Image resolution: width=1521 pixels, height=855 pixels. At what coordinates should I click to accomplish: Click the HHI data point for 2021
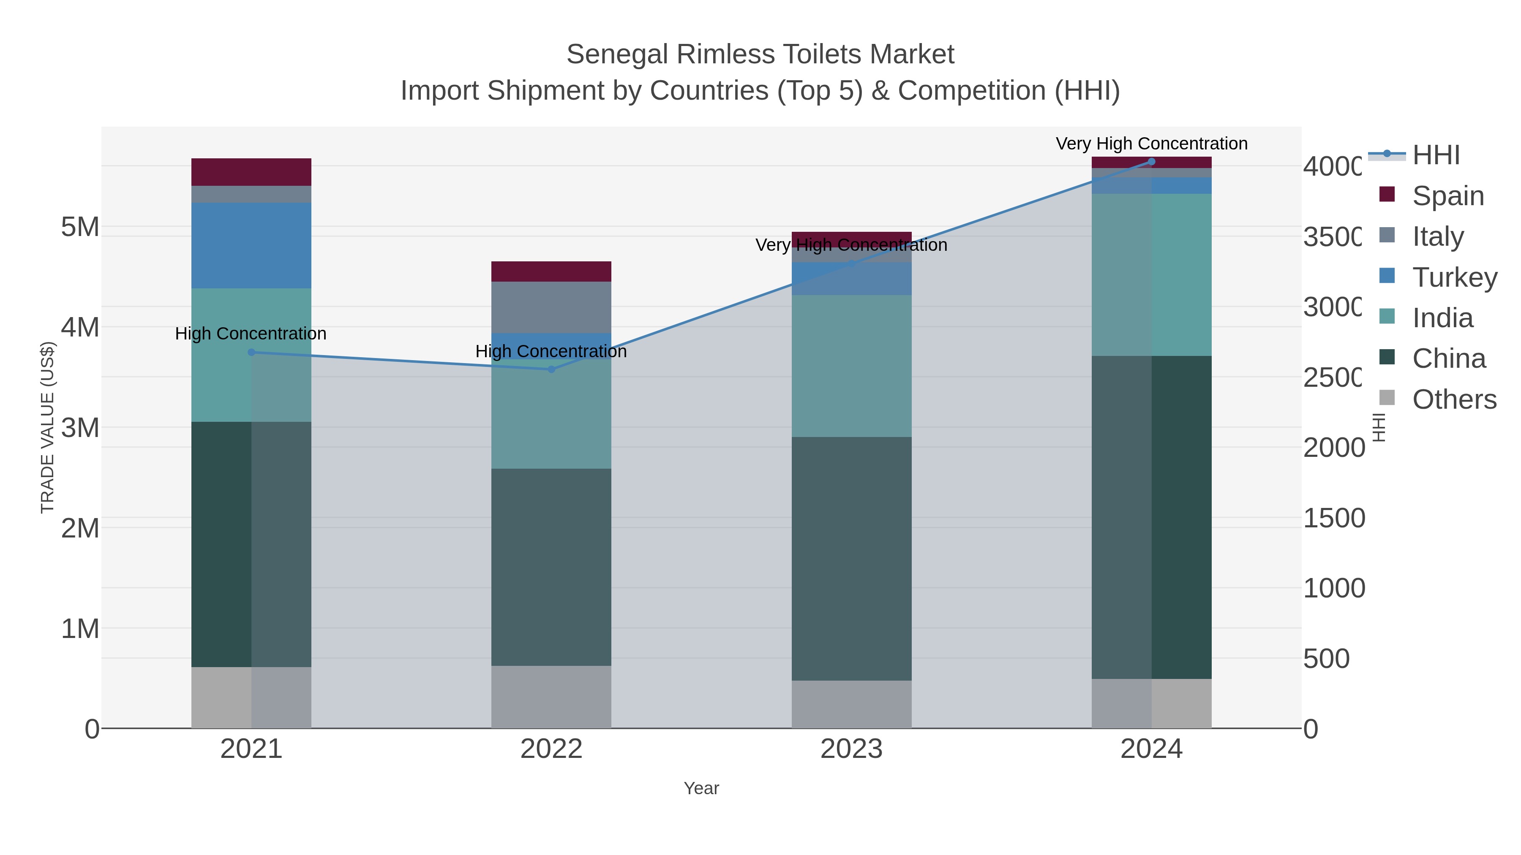click(251, 352)
